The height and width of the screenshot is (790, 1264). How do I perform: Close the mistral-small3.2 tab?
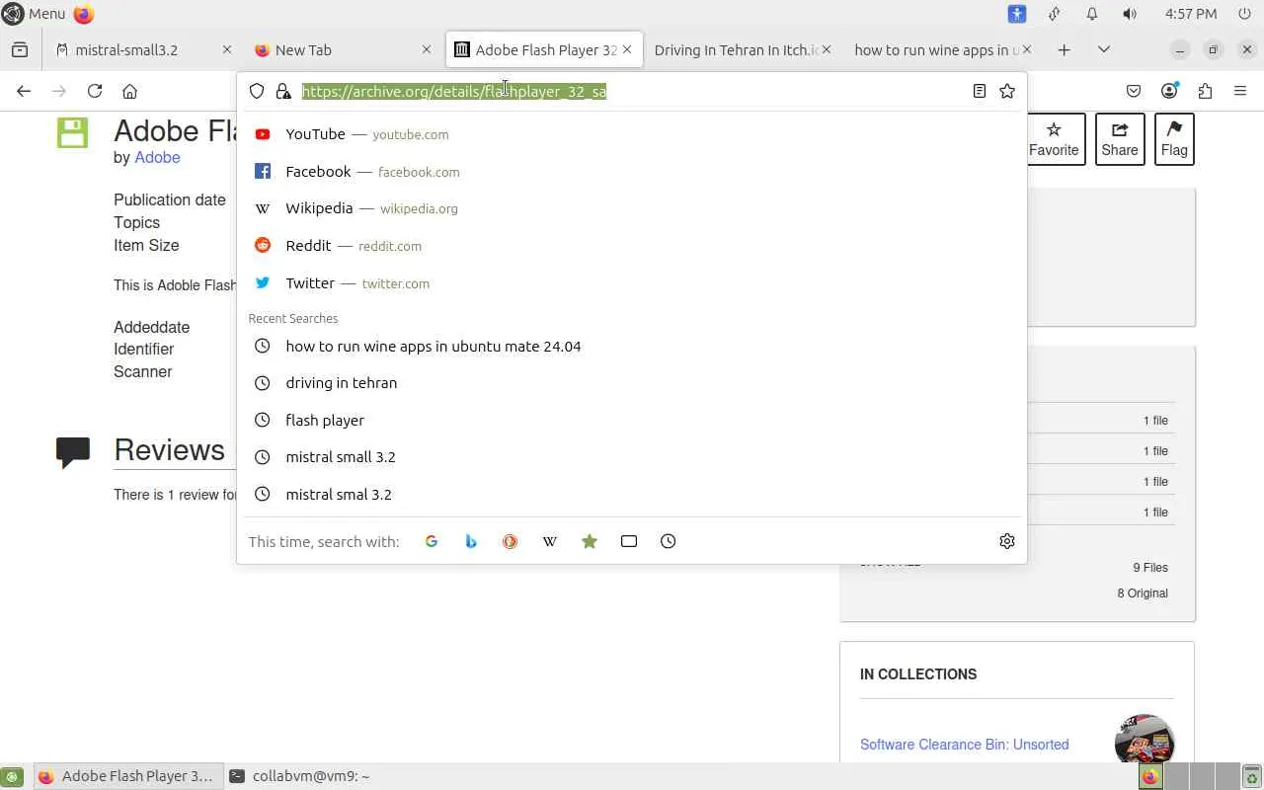227,49
